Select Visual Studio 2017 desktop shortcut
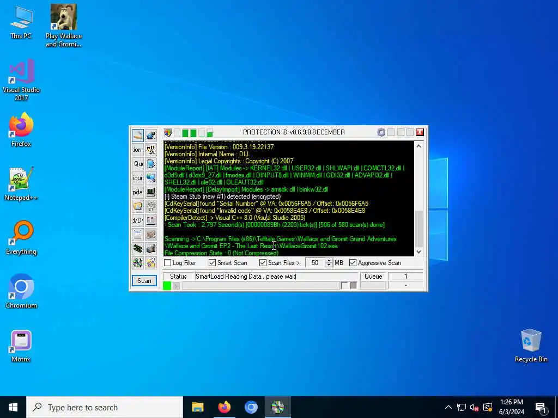This screenshot has width=558, height=418. [21, 80]
